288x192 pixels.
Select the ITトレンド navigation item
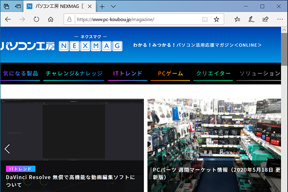point(127,73)
